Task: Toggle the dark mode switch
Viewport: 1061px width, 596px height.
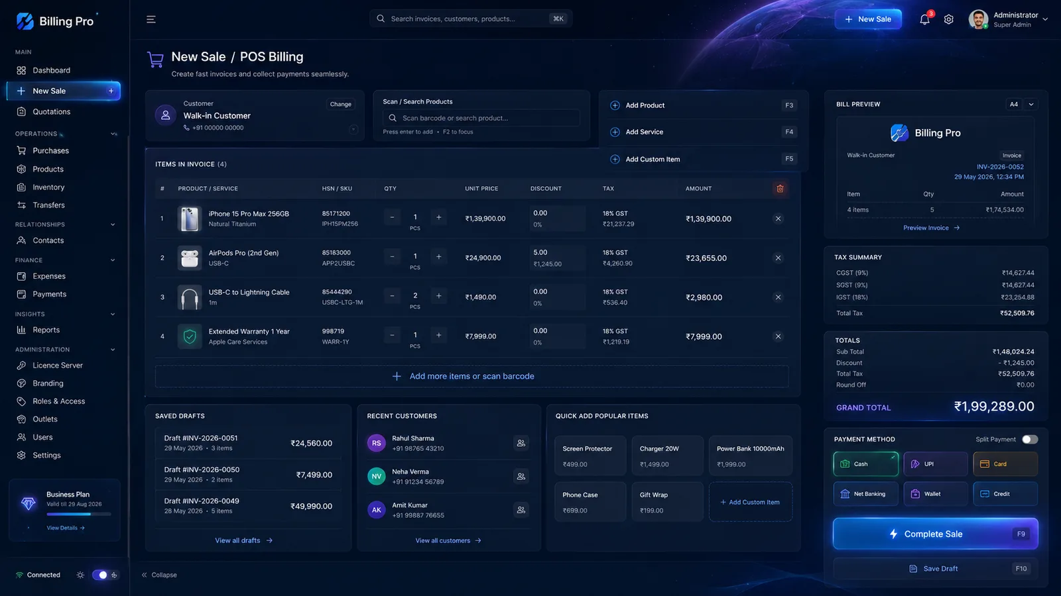Action: coord(99,575)
